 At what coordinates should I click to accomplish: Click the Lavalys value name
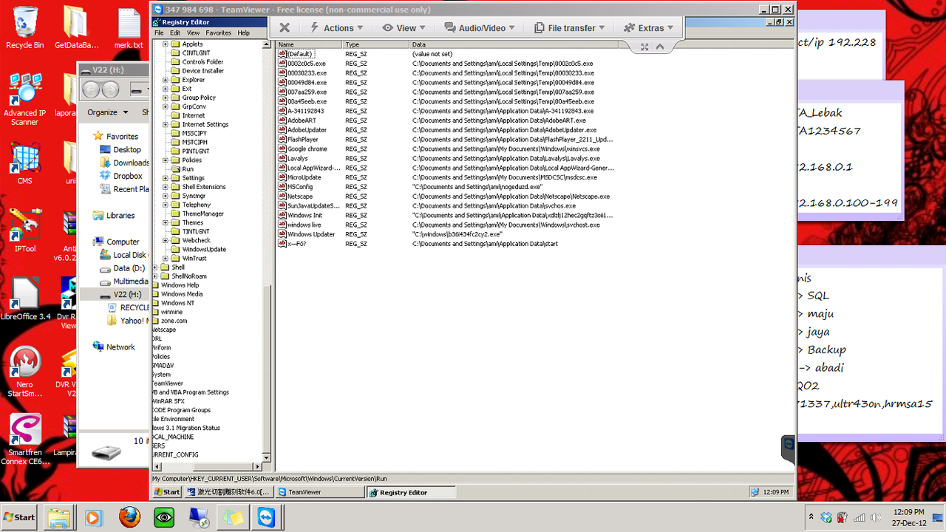point(298,159)
